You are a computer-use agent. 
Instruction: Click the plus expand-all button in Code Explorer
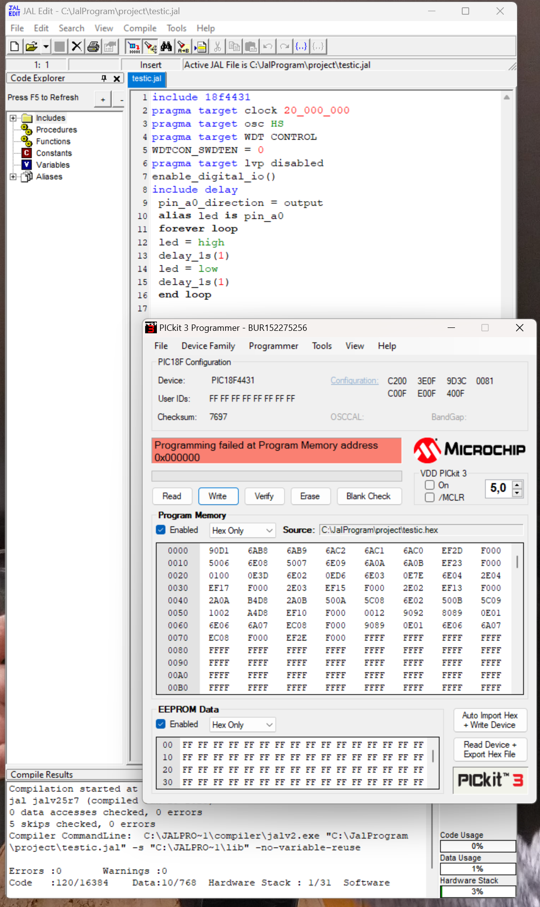[103, 99]
